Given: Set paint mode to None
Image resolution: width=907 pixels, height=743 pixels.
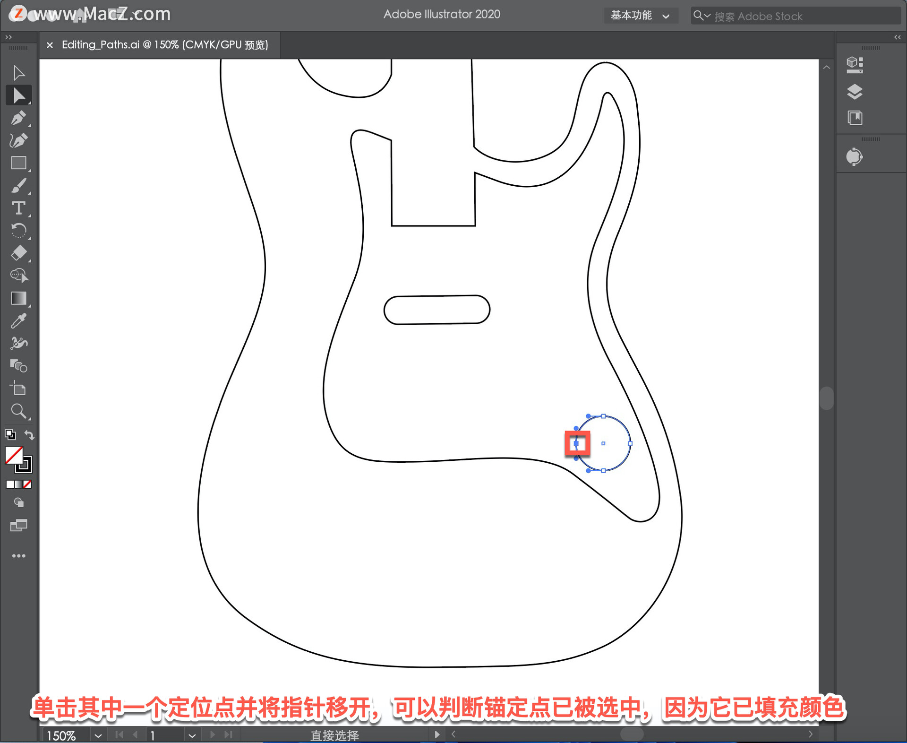Looking at the screenshot, I should click(x=27, y=484).
